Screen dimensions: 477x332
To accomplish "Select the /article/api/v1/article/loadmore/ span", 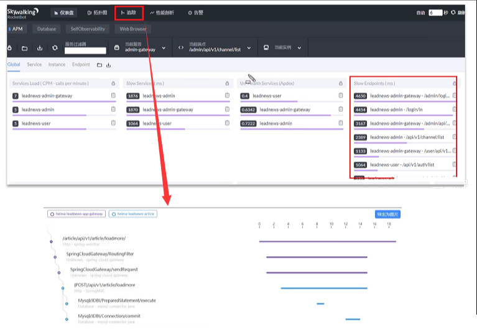I will pos(94,238).
